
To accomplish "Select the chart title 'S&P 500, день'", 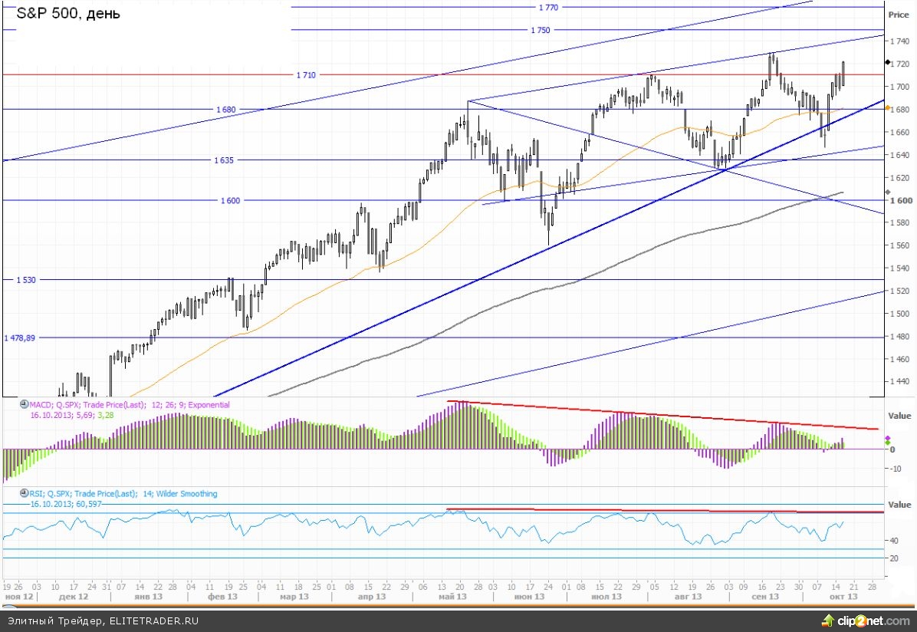I will 67,13.
